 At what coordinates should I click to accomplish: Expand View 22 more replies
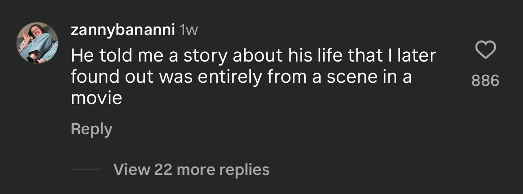[191, 169]
